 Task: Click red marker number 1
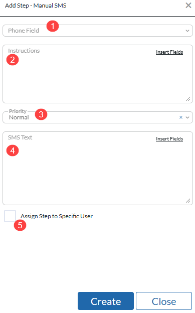(x=53, y=26)
